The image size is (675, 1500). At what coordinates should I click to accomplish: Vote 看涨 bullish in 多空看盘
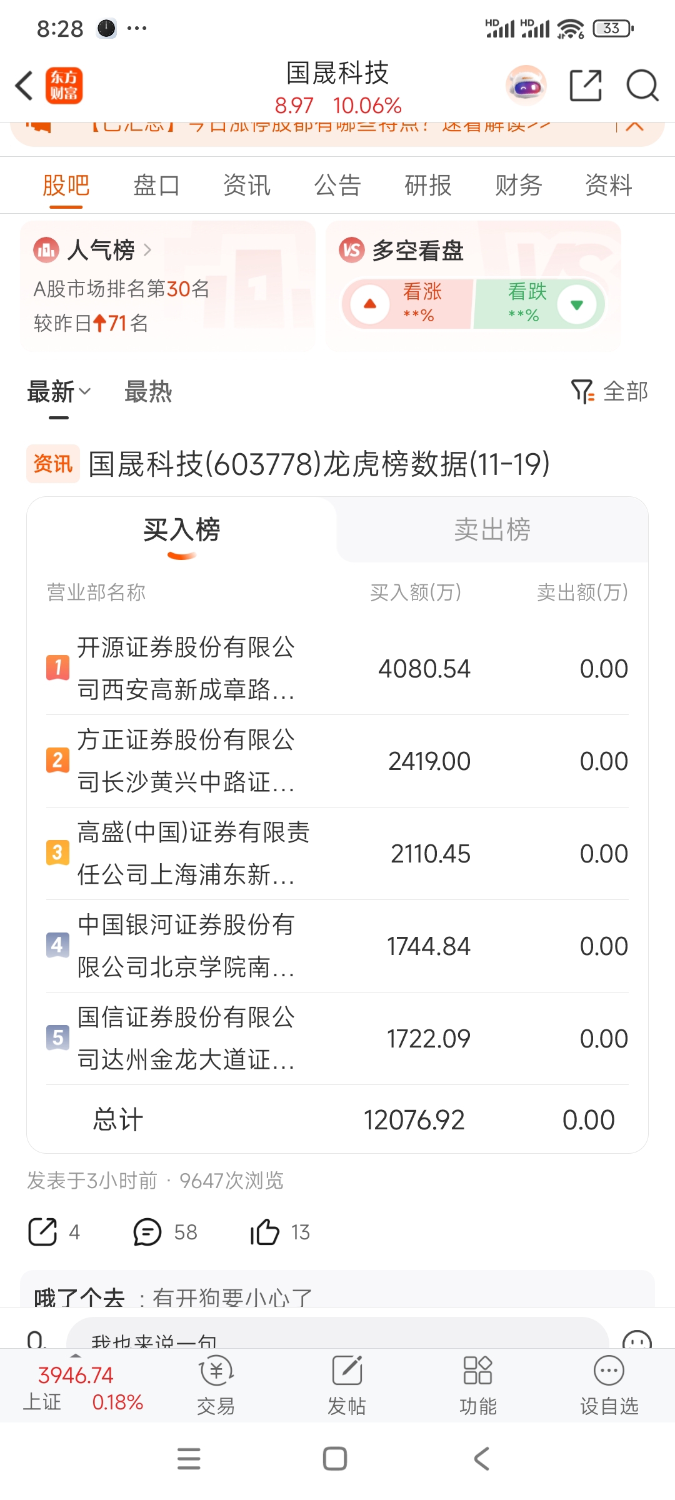(406, 304)
